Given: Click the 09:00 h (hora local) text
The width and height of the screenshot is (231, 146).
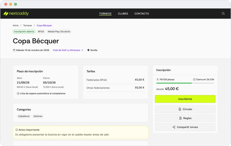Looking at the screenshot, I should [27, 87].
